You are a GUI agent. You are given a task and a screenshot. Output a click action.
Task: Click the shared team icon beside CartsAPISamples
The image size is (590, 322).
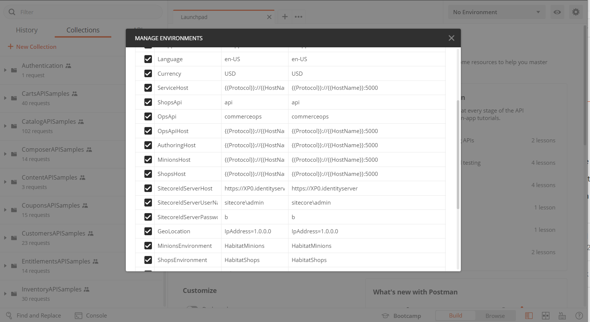pyautogui.click(x=75, y=94)
